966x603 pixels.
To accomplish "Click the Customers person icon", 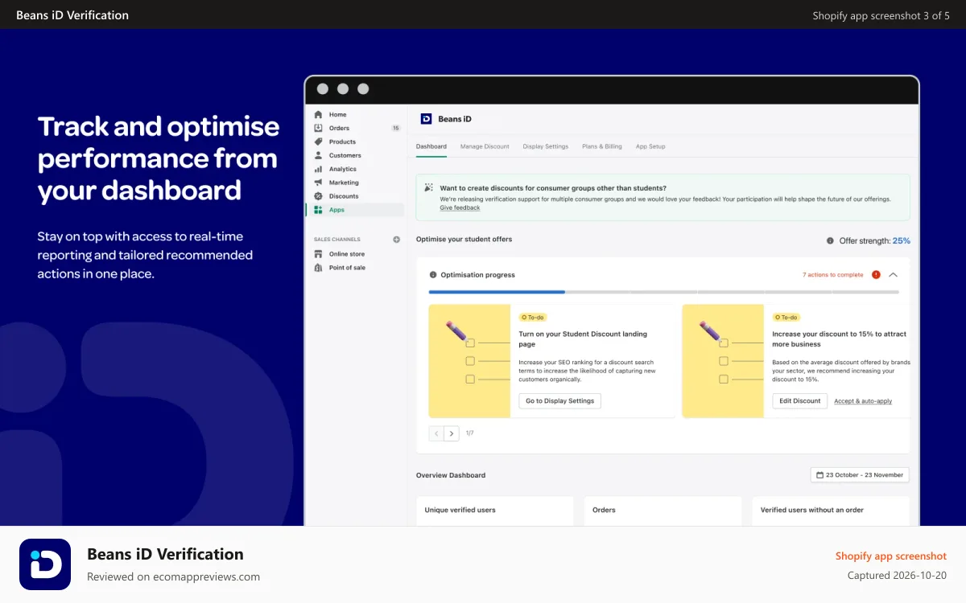I will (x=318, y=155).
